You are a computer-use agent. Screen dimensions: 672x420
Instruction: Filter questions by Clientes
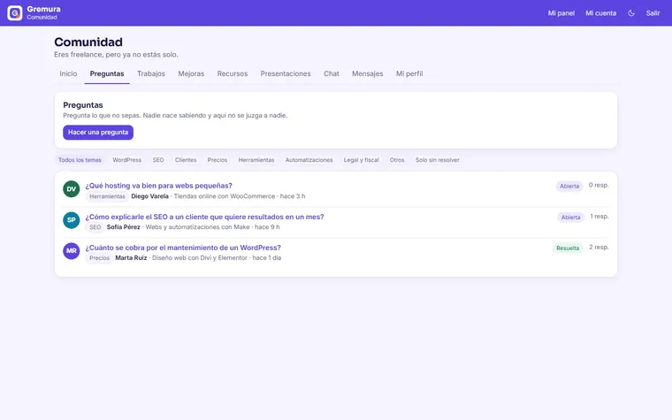tap(186, 160)
